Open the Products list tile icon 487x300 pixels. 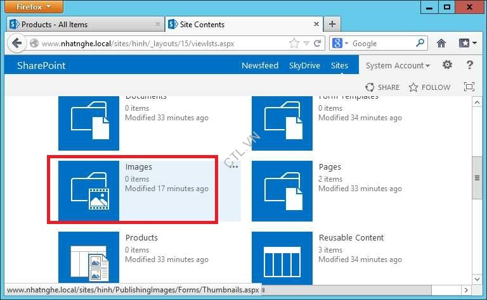click(x=89, y=256)
